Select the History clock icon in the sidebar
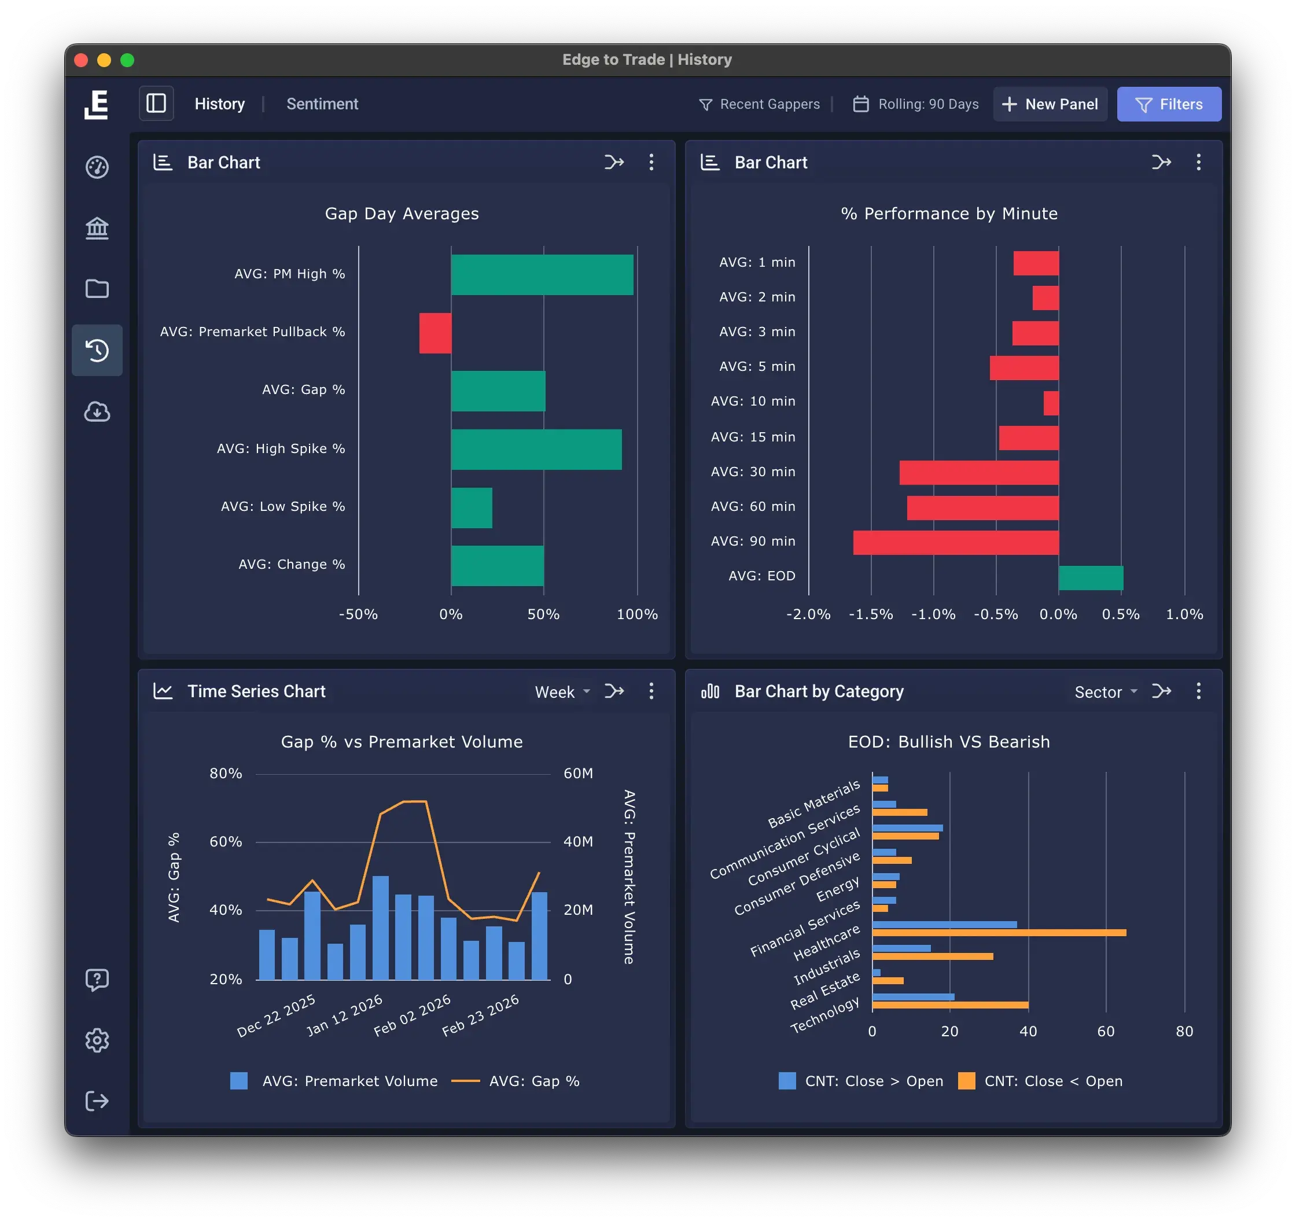 tap(97, 350)
